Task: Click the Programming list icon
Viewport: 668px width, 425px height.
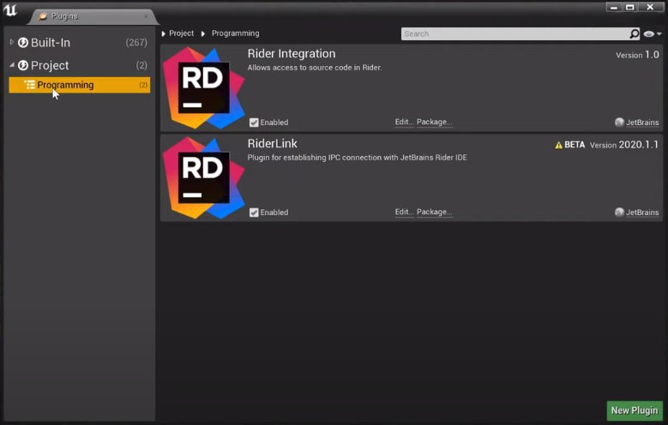Action: click(29, 85)
